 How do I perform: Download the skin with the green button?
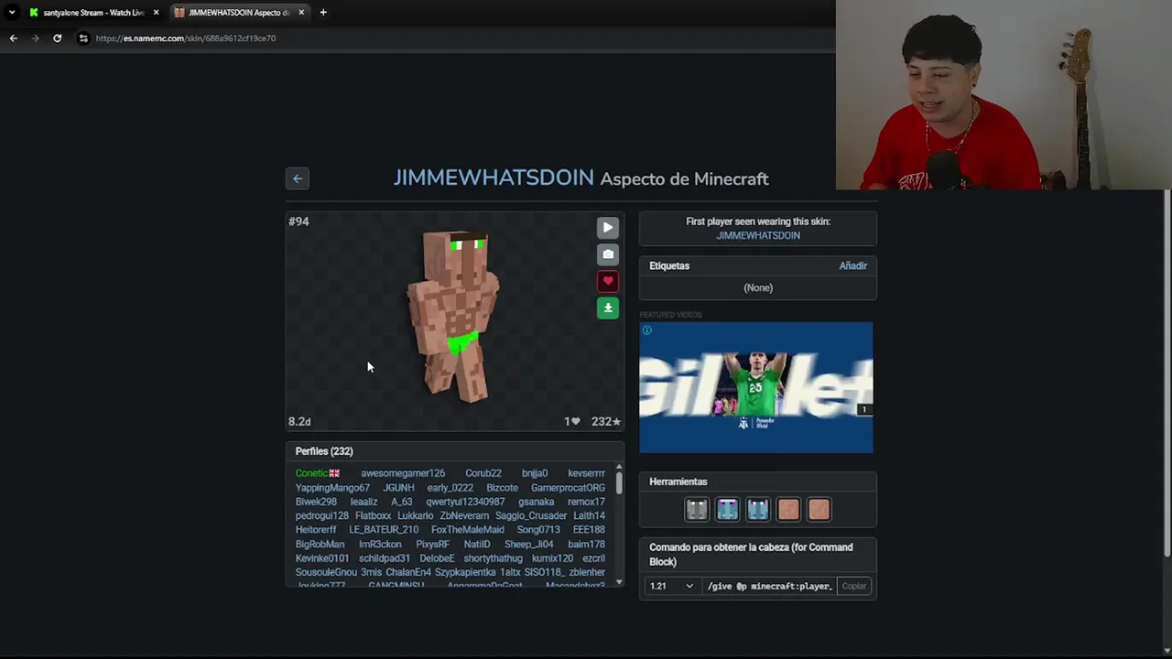pos(608,308)
